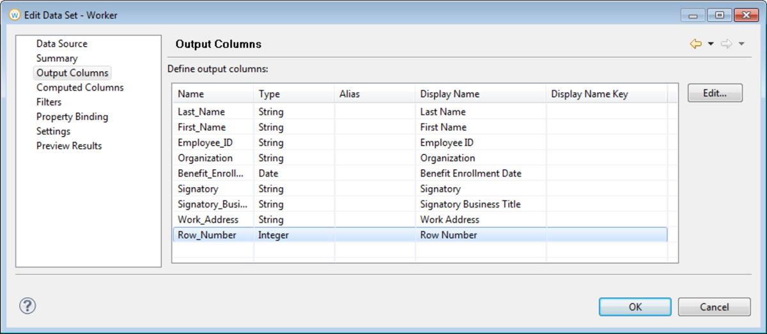The image size is (767, 334).
Task: Click the Cancel button
Action: point(714,307)
